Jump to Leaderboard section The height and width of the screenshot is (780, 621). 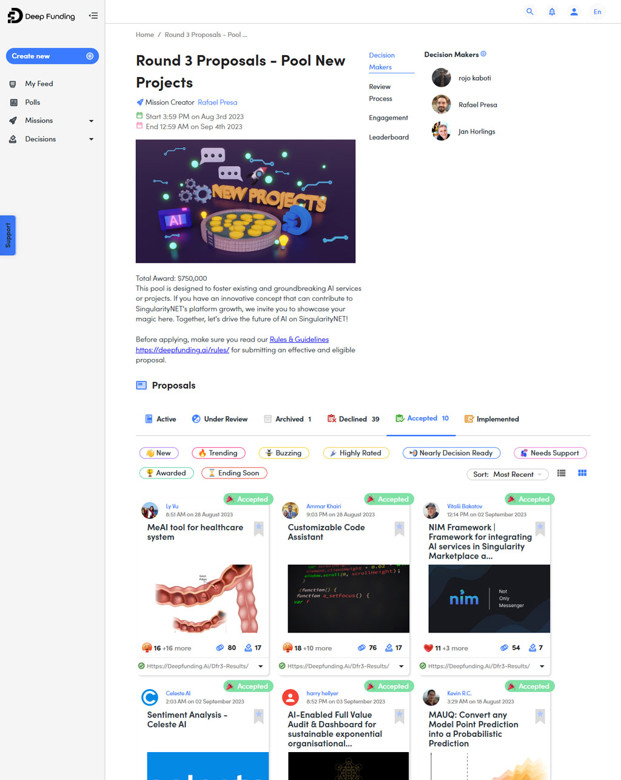(389, 137)
